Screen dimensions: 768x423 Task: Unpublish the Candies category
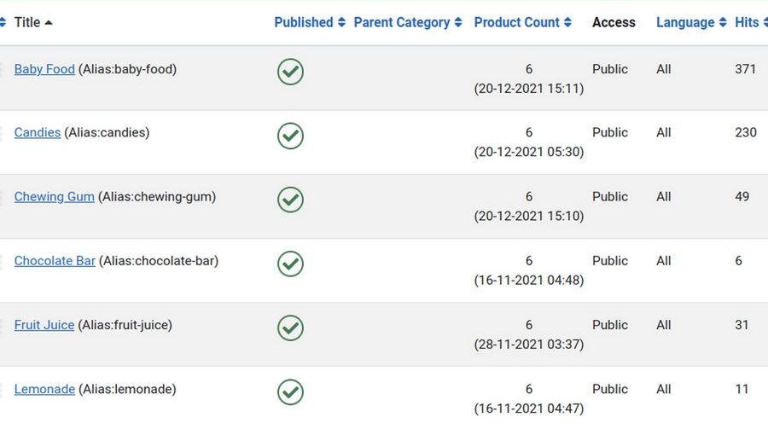pyautogui.click(x=290, y=136)
